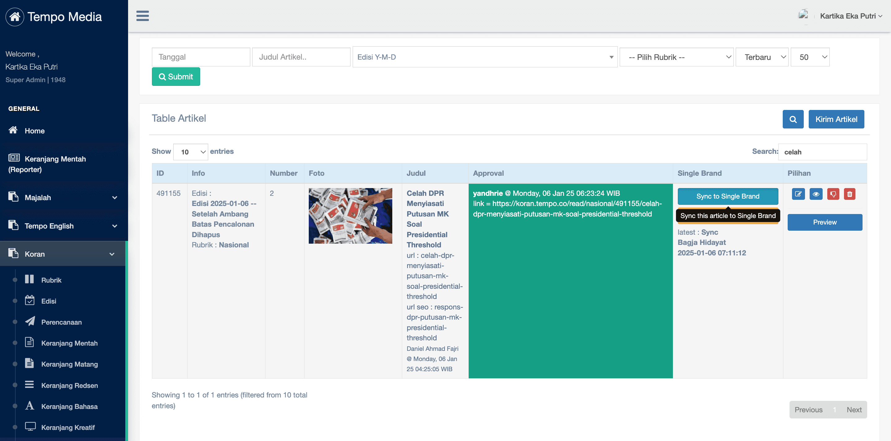The width and height of the screenshot is (891, 441).
Task: Sort by the ID column header
Action: tap(170, 173)
